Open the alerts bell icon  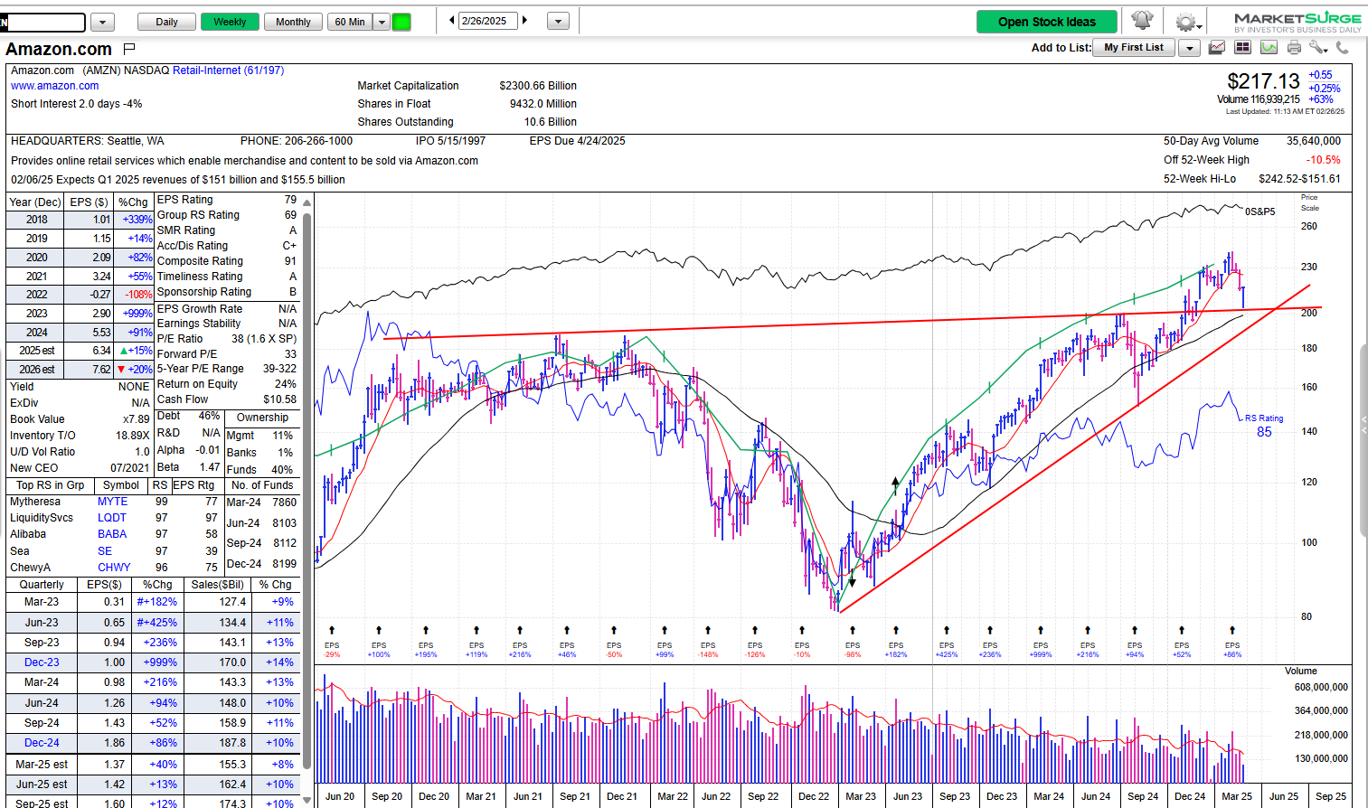1143,21
